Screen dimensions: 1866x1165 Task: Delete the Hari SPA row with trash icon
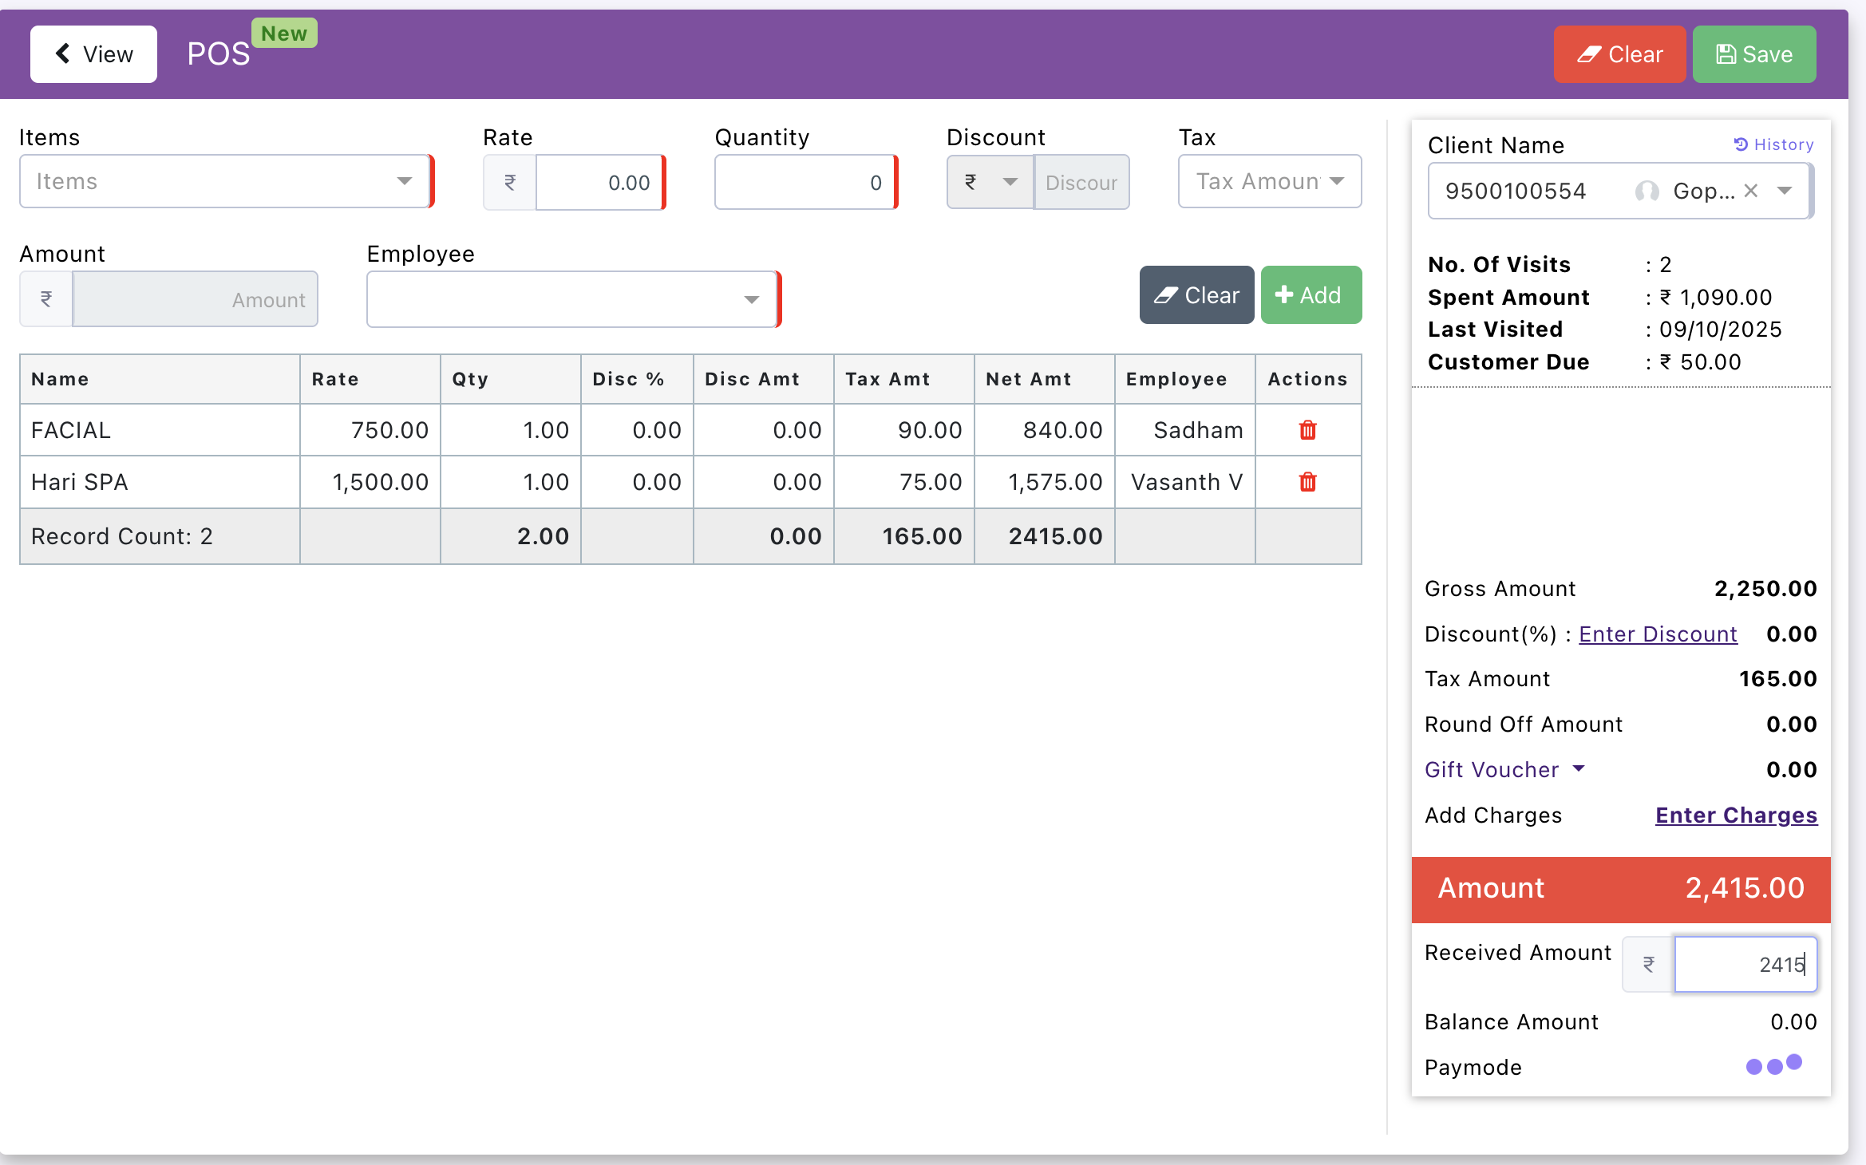(1307, 482)
